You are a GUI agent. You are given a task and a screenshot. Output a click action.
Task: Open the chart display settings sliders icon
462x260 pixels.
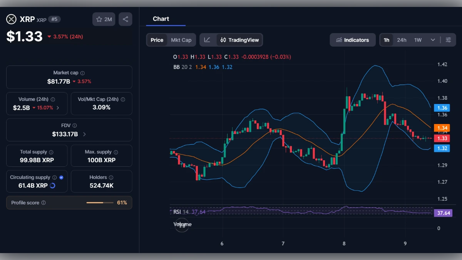point(448,40)
